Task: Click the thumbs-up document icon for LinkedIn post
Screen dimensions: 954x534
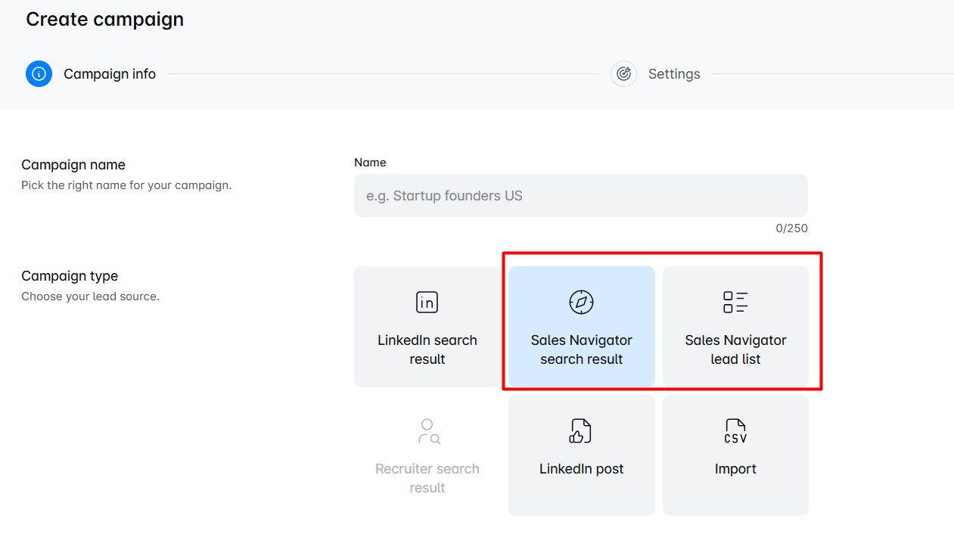Action: (x=580, y=430)
